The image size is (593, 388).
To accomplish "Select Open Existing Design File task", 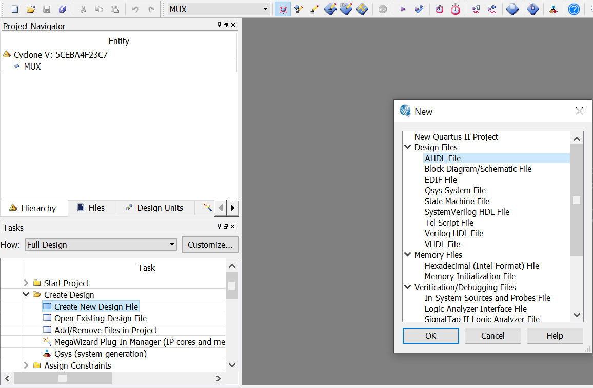I will point(100,318).
